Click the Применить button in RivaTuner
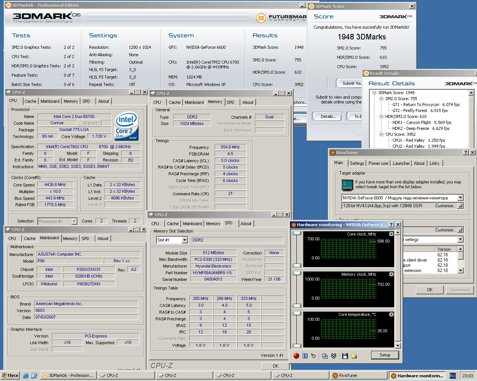The height and width of the screenshot is (381, 477). [x=459, y=289]
